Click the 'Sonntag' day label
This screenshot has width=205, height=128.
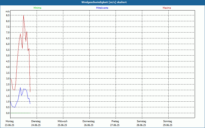168,121
